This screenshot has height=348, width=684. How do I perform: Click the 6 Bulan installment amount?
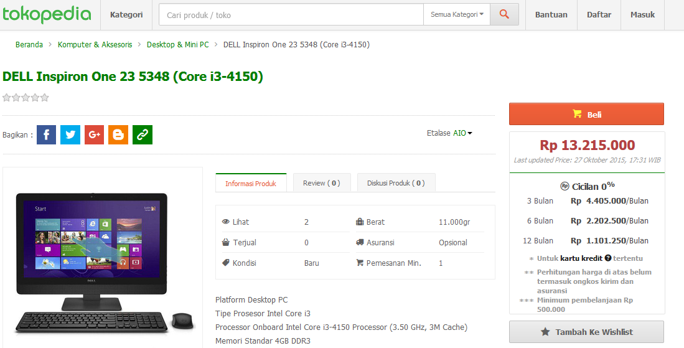click(x=609, y=220)
